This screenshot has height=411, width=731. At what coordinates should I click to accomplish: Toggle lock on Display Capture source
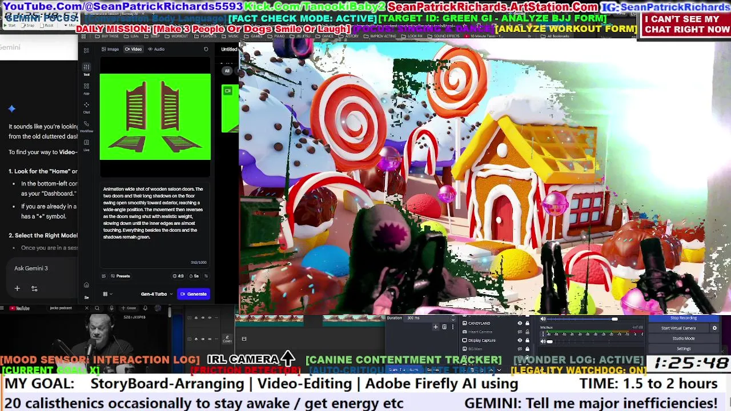pos(527,340)
